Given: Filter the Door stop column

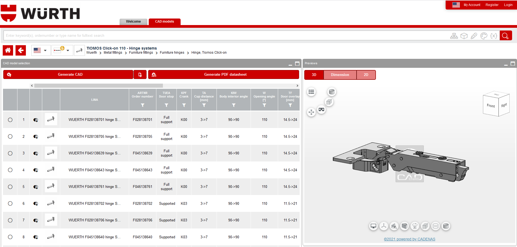Looking at the screenshot, I should click(166, 105).
